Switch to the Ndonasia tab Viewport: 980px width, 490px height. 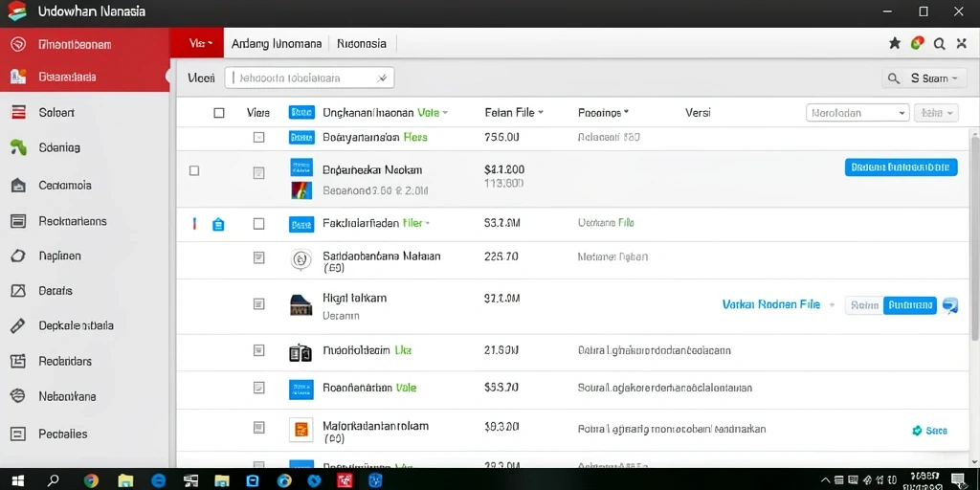click(362, 44)
